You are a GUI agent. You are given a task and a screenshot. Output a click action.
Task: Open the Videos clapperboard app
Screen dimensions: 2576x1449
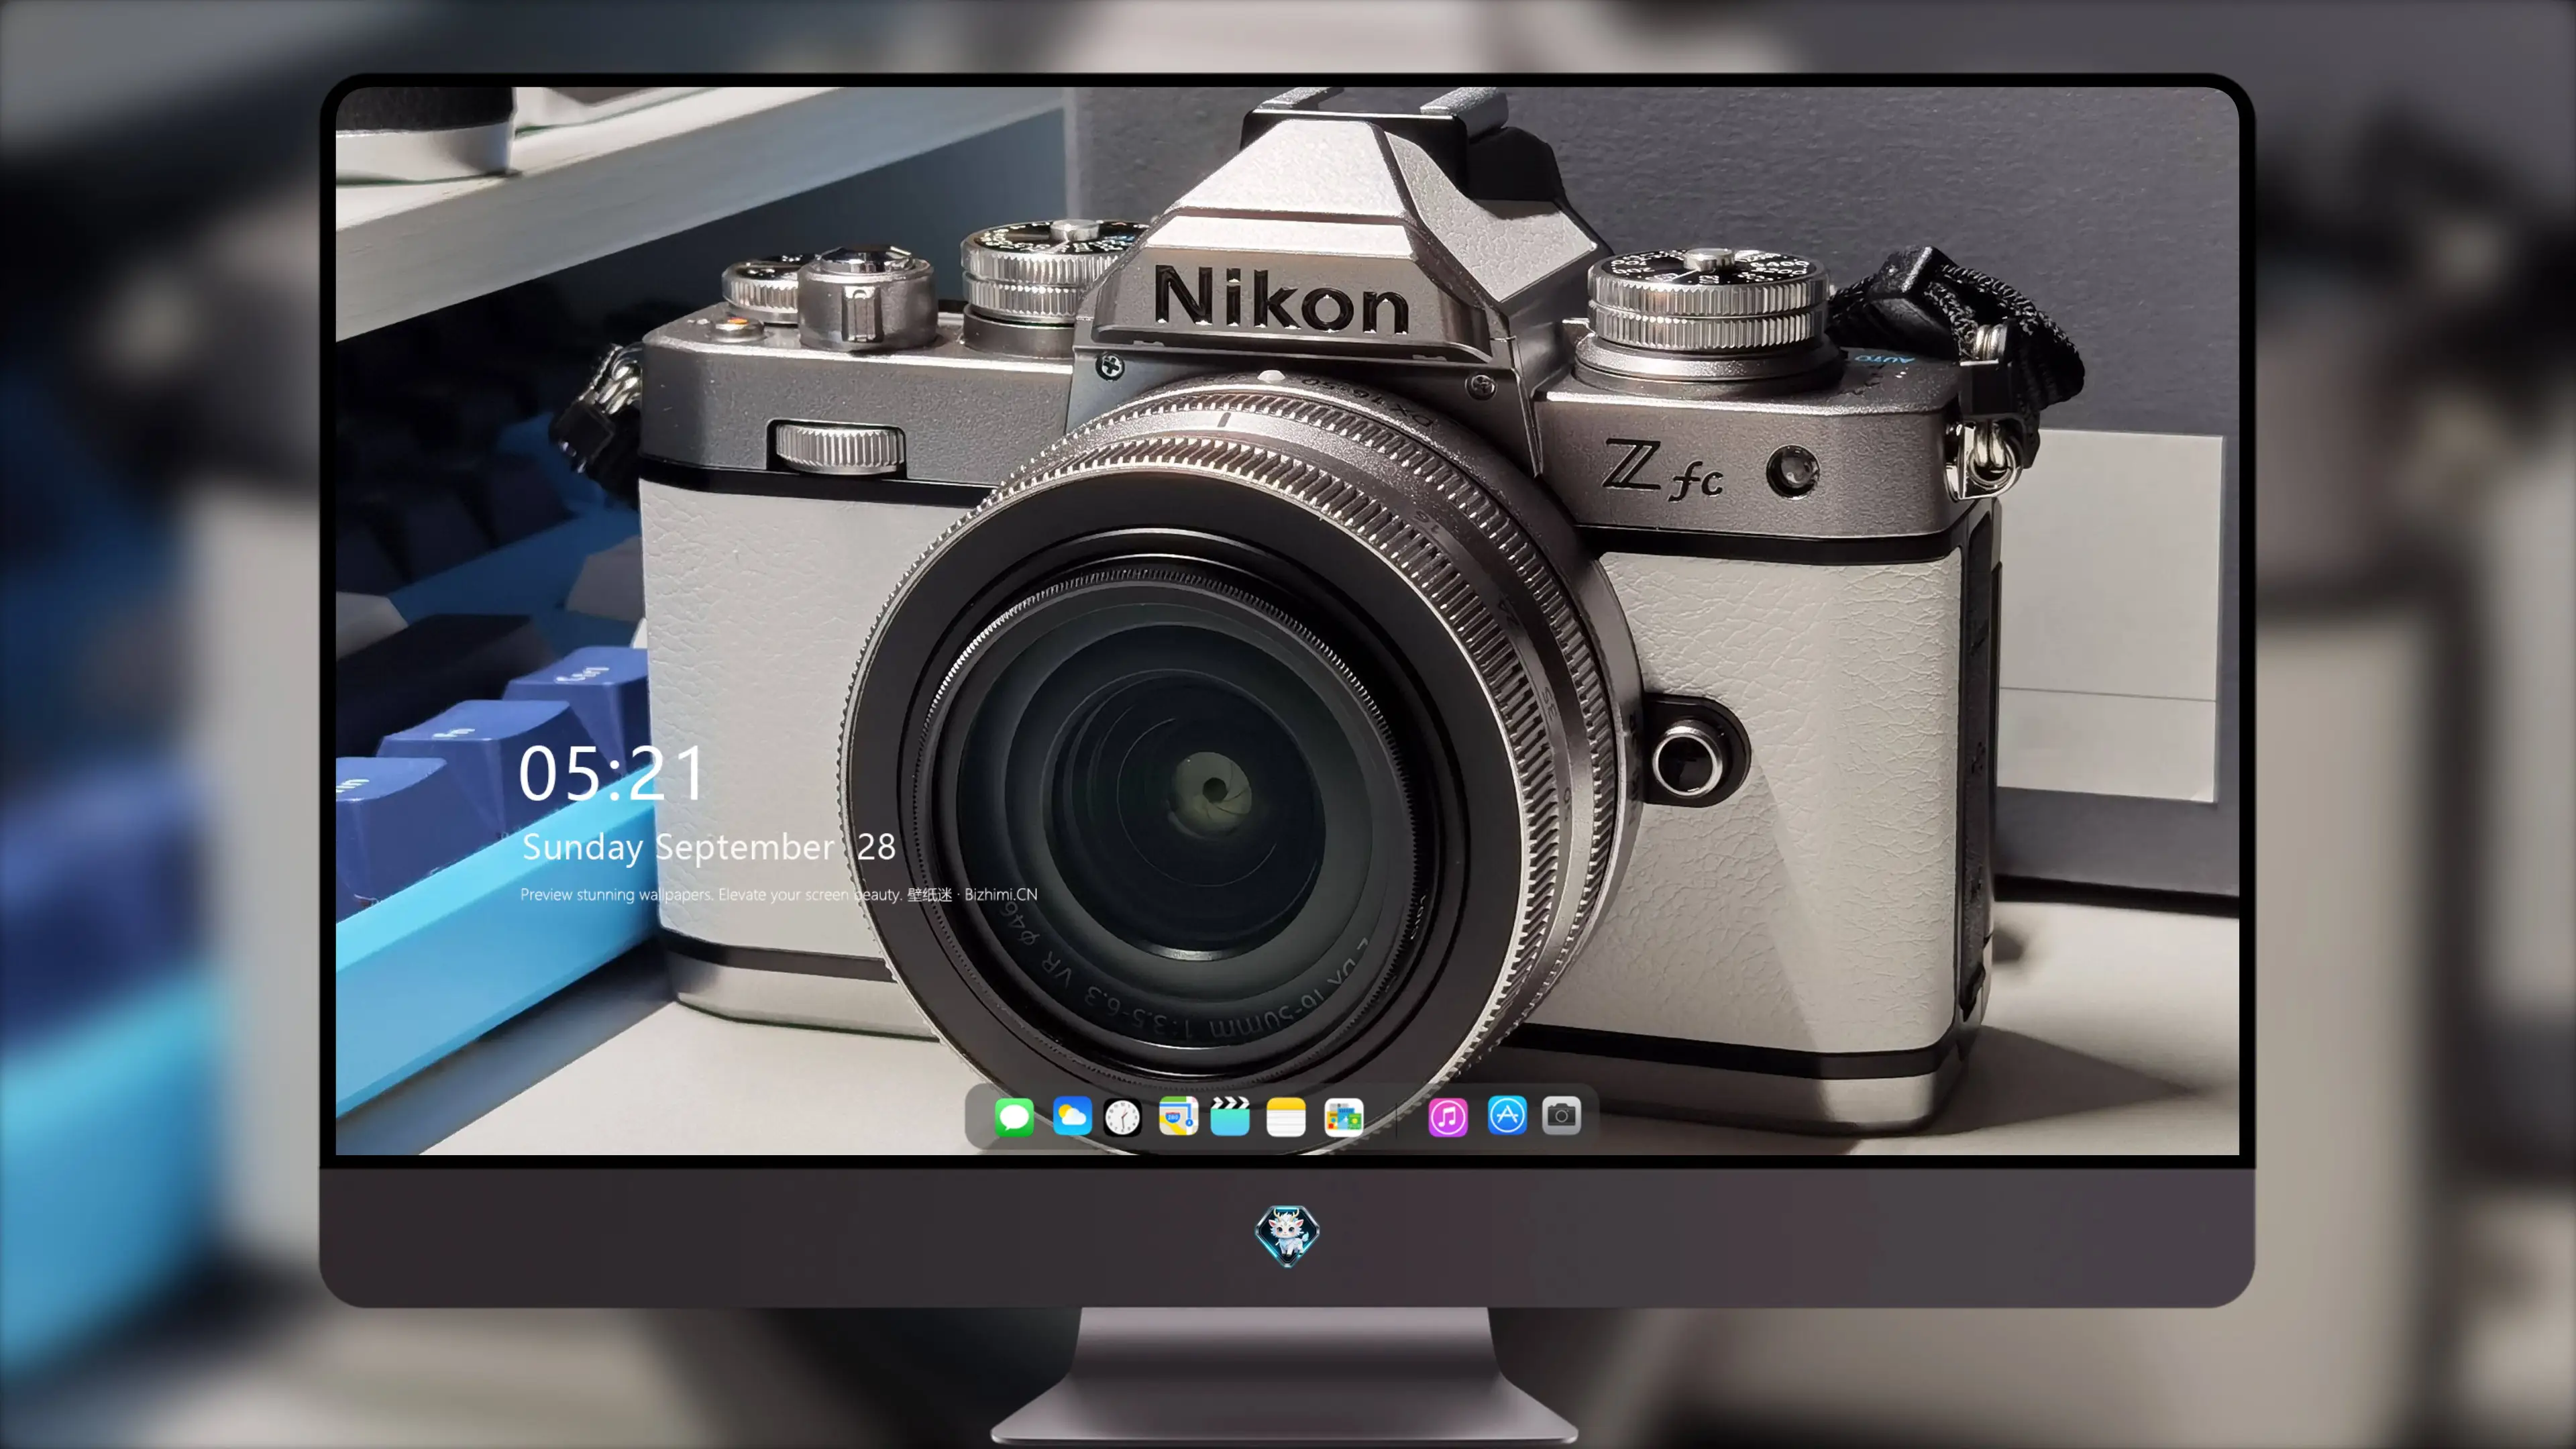click(1230, 1116)
